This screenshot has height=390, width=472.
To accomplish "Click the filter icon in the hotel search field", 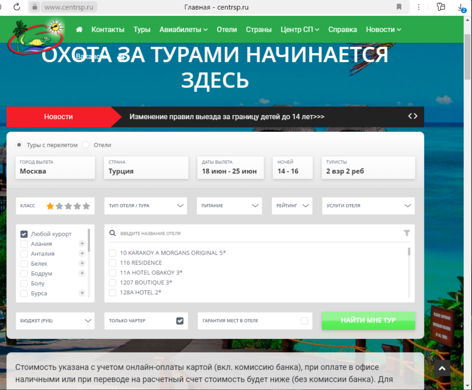I will point(407,233).
